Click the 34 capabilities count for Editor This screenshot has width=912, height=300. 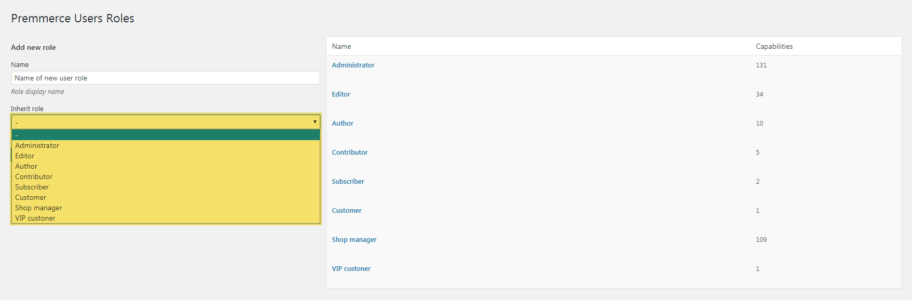(x=759, y=94)
